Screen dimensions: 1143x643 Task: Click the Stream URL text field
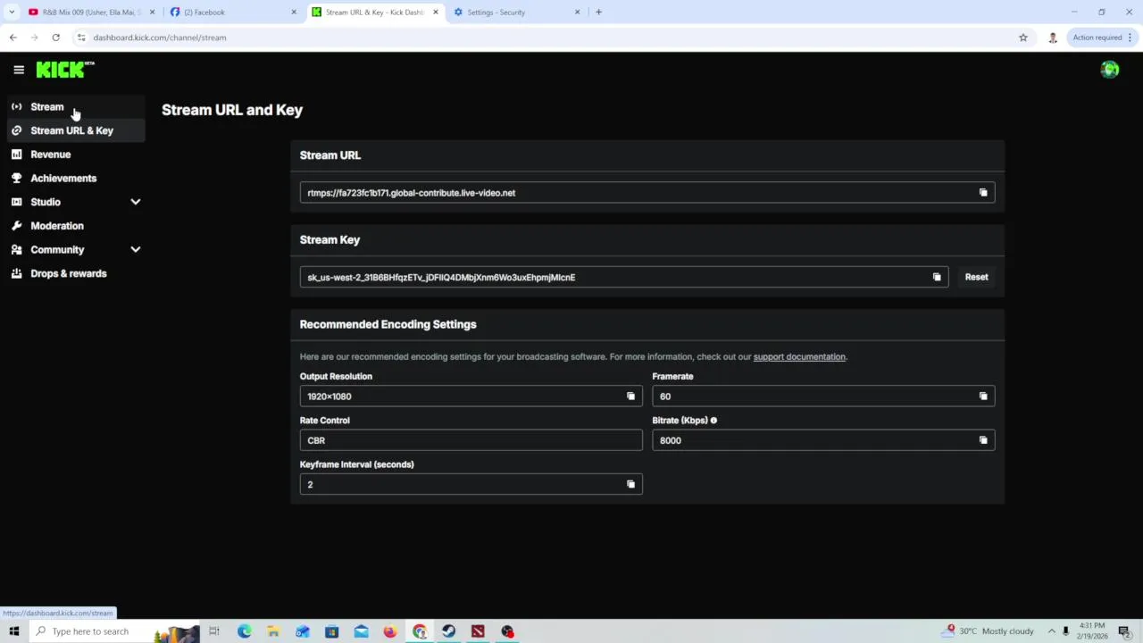tap(647, 193)
